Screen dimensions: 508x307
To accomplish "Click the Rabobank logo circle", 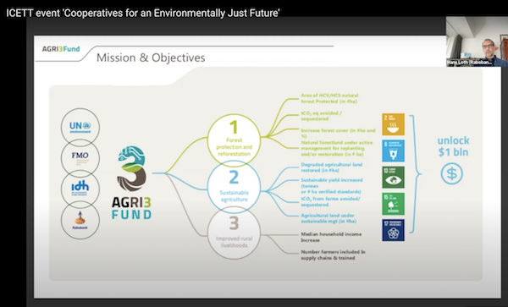I will click(80, 220).
